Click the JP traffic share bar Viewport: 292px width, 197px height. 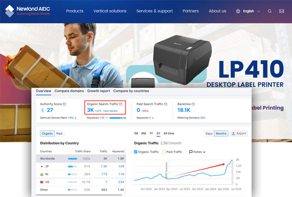click(73, 167)
